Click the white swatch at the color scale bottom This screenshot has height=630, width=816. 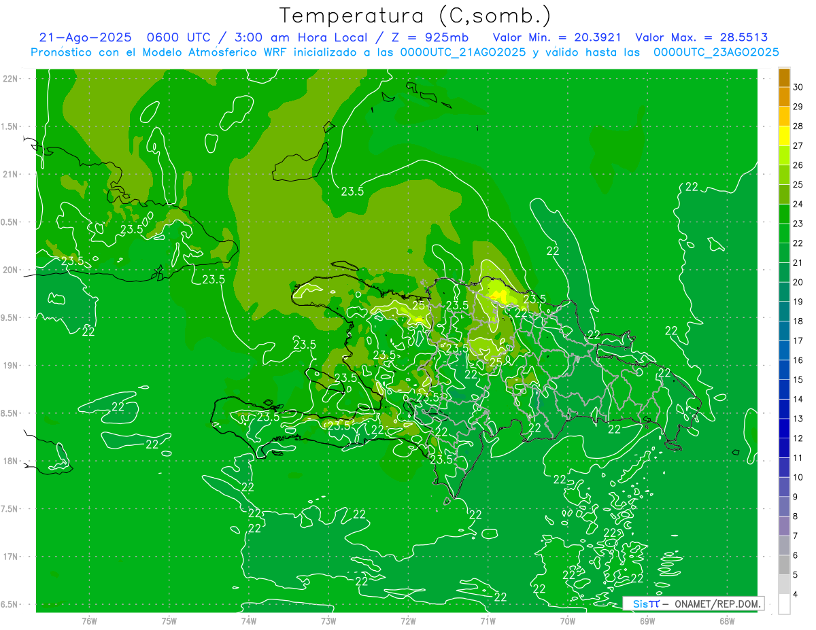(x=784, y=604)
